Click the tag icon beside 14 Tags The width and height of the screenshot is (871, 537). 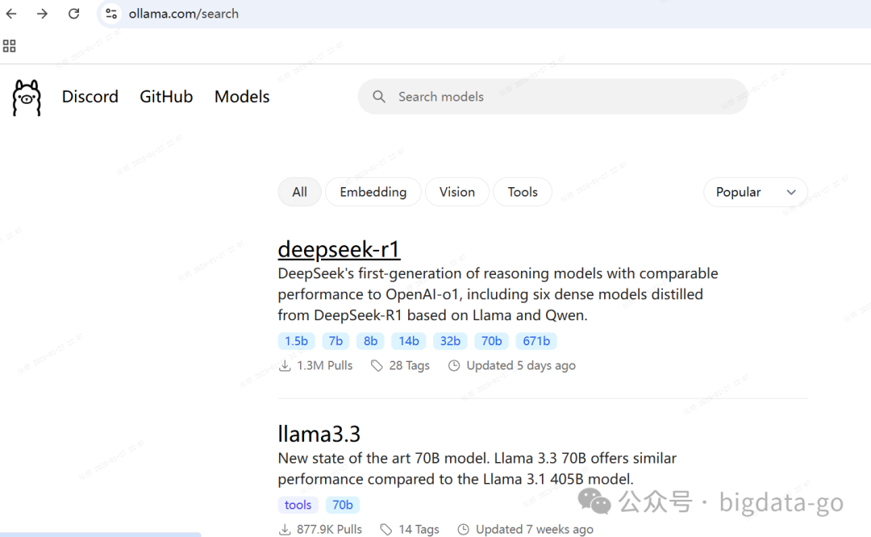(x=386, y=529)
